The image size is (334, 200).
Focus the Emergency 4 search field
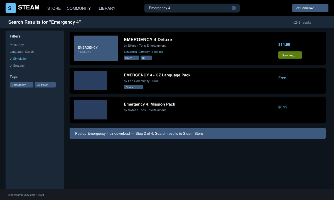pyautogui.click(x=192, y=8)
